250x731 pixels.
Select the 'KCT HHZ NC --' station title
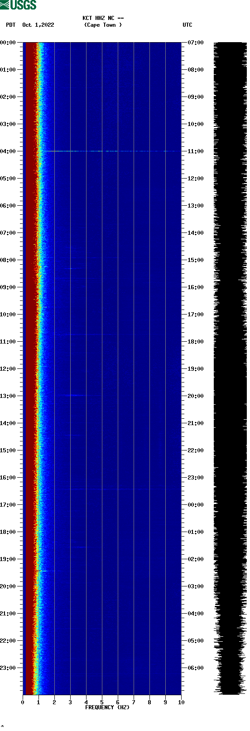click(x=103, y=18)
